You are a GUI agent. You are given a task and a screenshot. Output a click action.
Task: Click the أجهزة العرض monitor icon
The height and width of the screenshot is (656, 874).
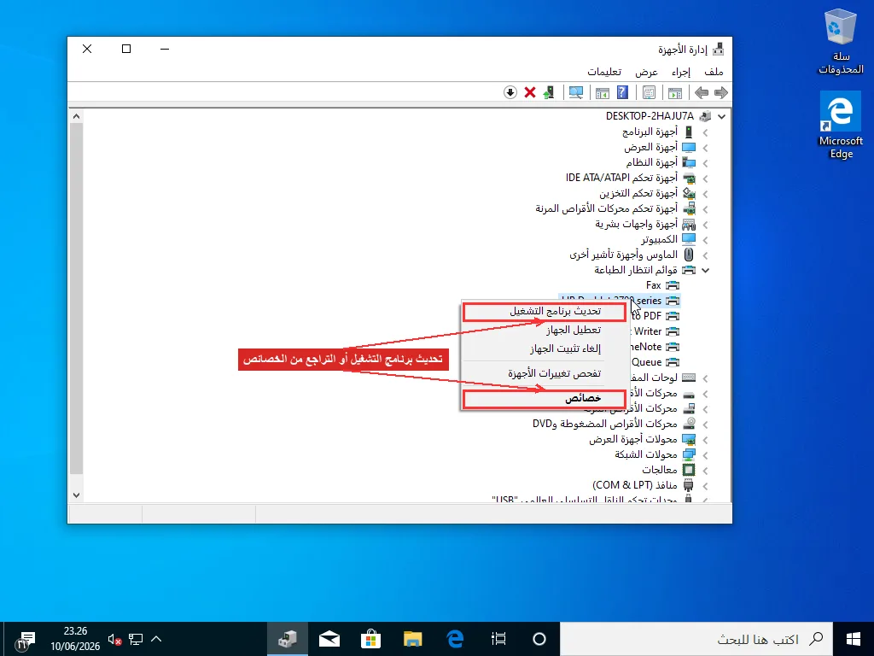click(689, 147)
